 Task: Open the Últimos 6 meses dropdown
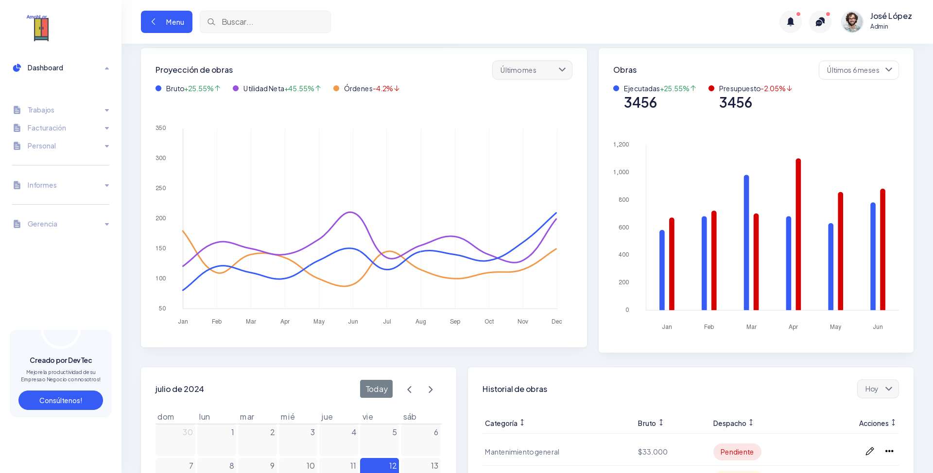tap(859, 70)
